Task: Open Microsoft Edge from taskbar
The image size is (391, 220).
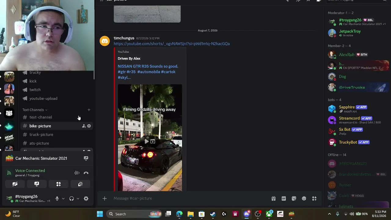Action: [x=179, y=214]
